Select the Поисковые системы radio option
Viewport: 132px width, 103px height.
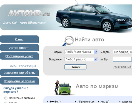coord(6,98)
